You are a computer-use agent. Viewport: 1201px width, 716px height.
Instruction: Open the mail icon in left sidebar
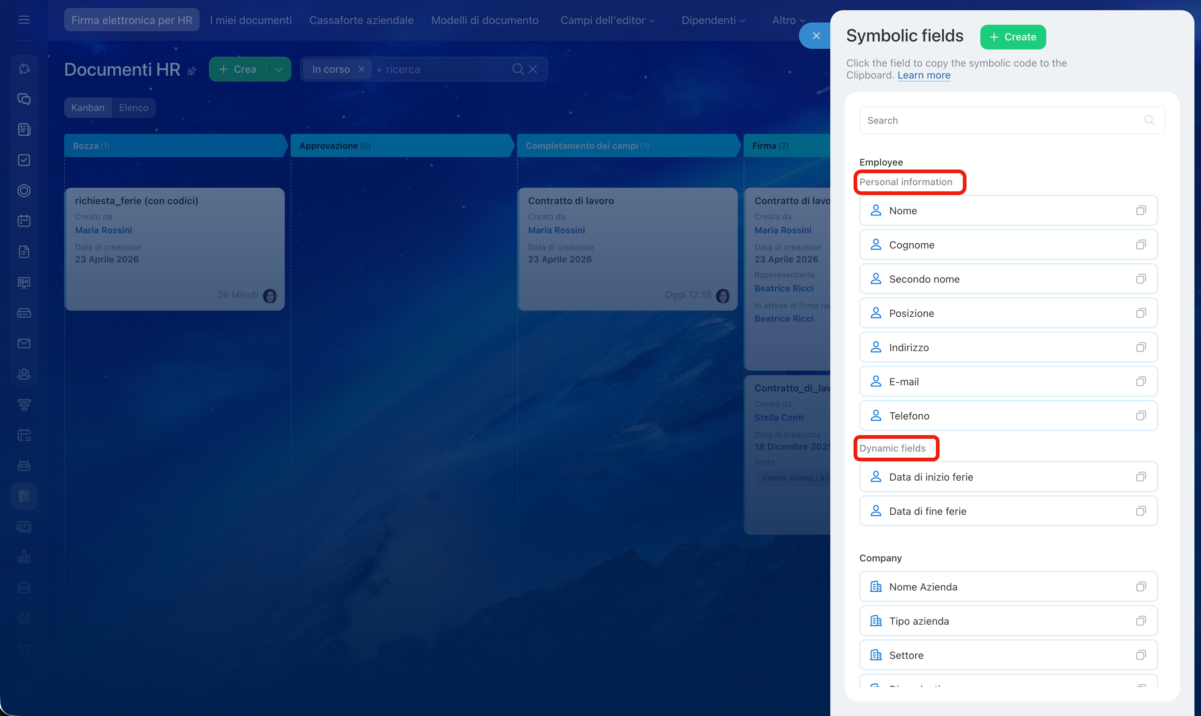tap(24, 343)
